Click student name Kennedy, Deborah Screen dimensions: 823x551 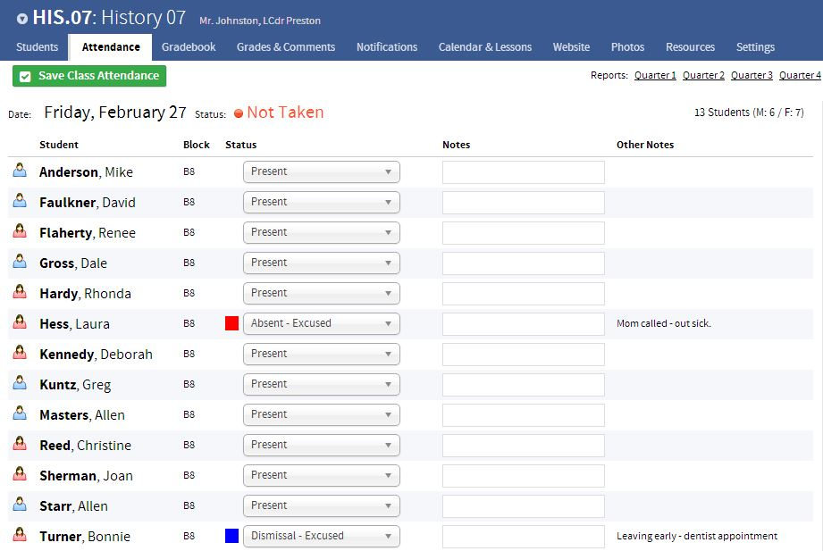click(96, 355)
